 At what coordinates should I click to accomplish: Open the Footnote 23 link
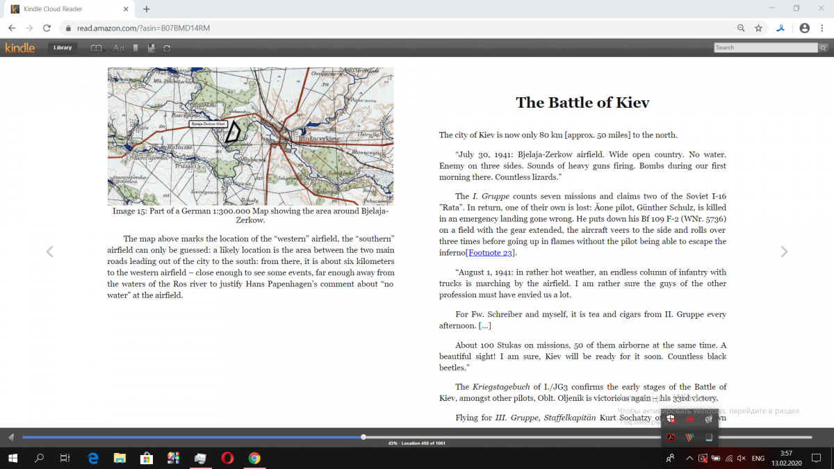(x=490, y=253)
